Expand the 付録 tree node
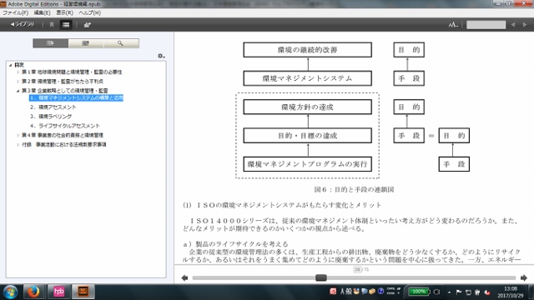Screen dimensions: 534x300 tap(18, 144)
